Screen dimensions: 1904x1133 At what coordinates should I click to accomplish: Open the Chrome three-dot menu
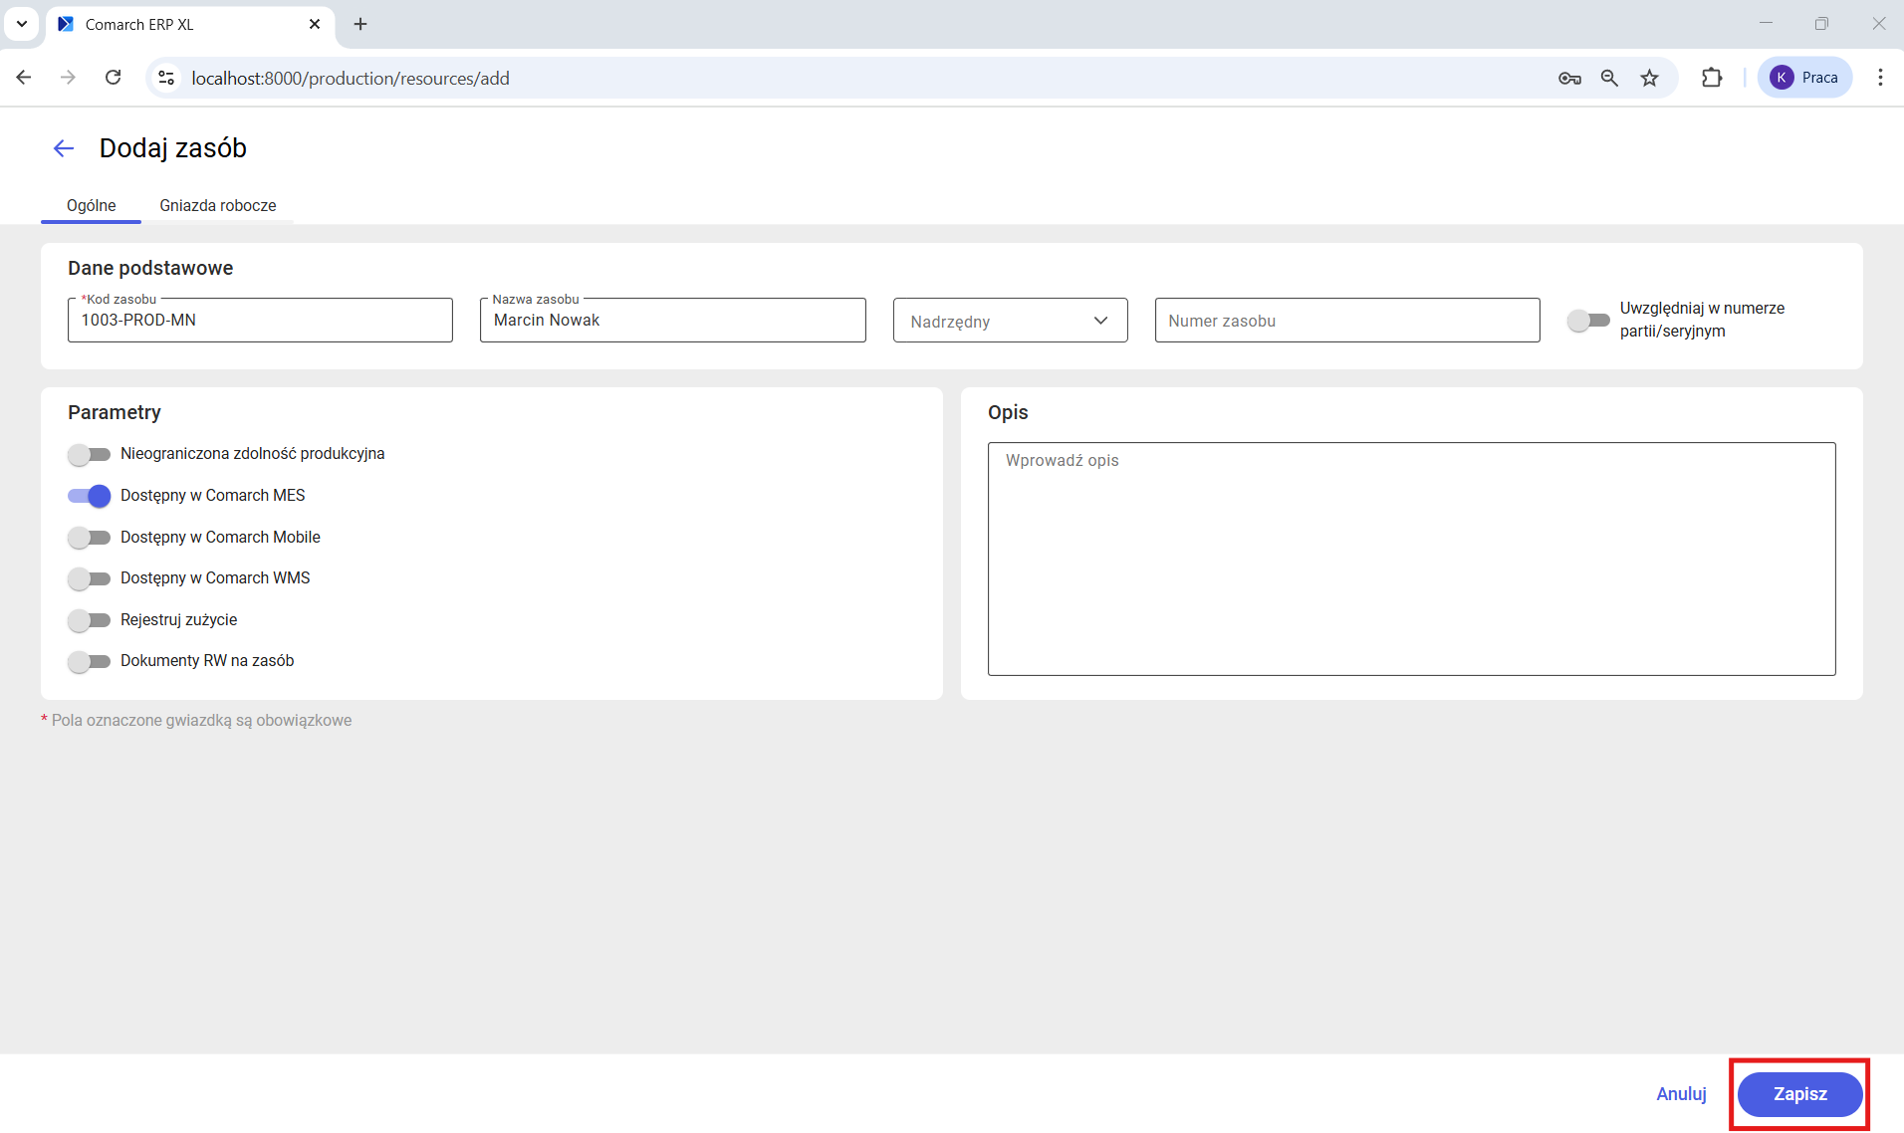[1880, 78]
